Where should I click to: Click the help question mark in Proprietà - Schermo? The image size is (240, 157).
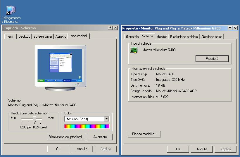tap(110, 28)
